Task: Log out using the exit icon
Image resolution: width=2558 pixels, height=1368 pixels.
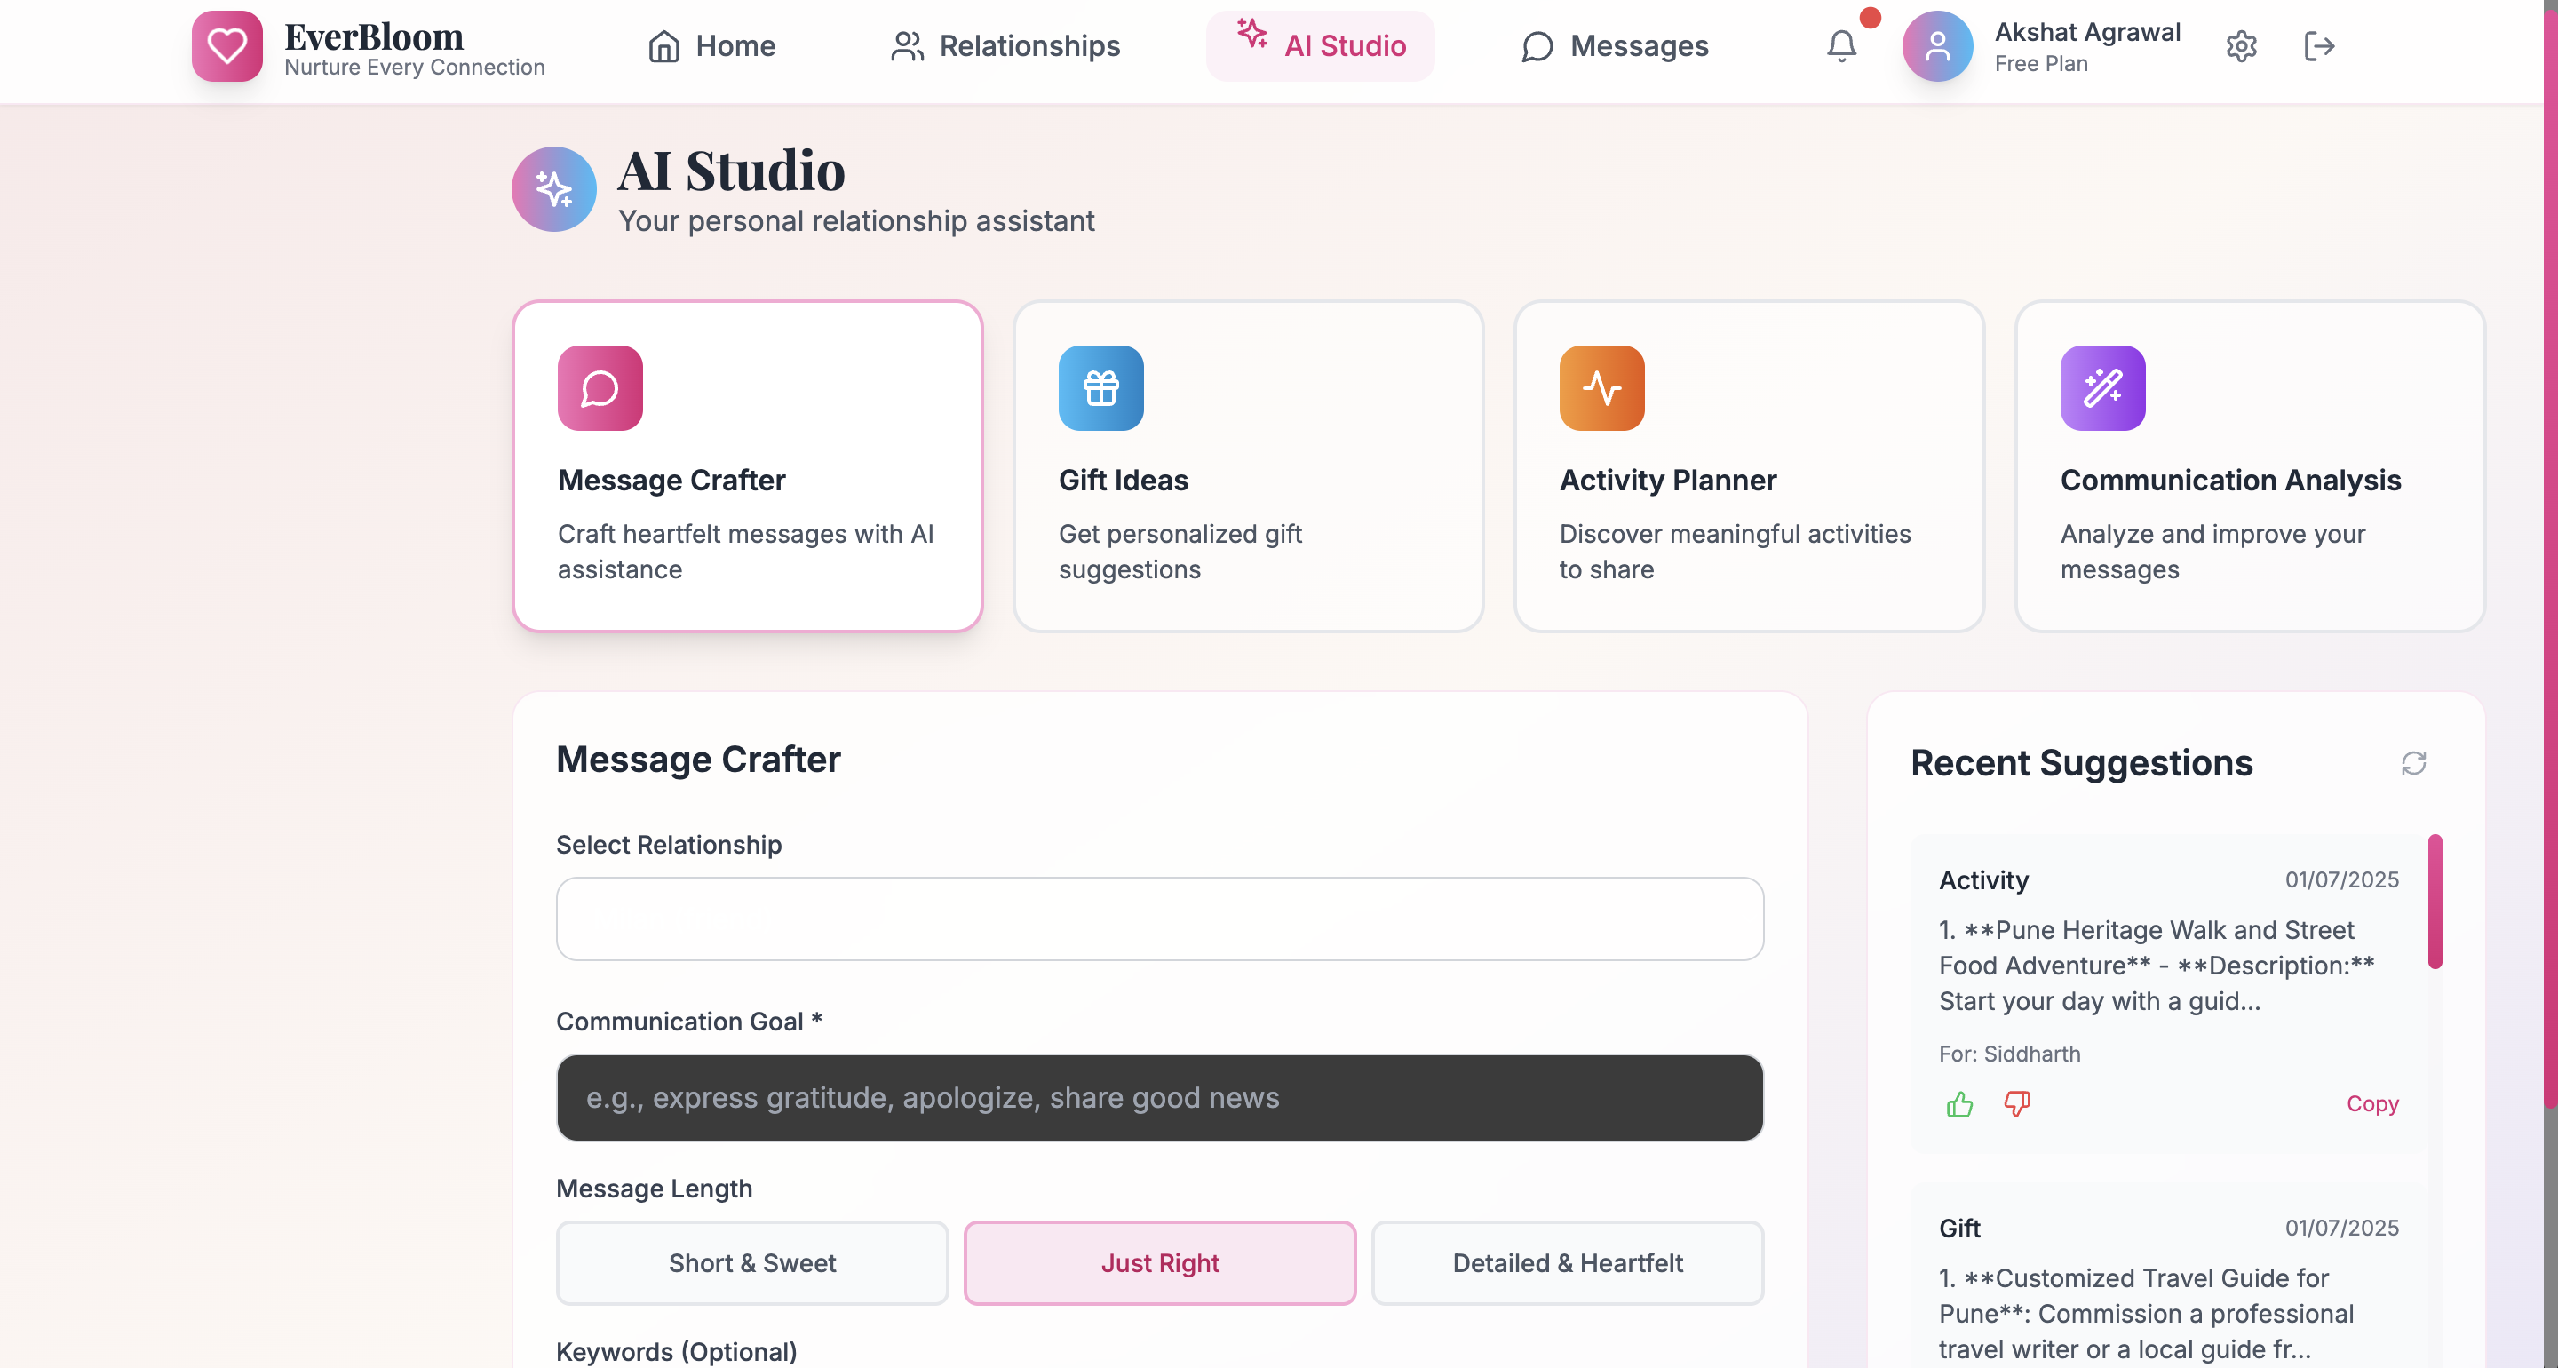Action: click(x=2321, y=45)
